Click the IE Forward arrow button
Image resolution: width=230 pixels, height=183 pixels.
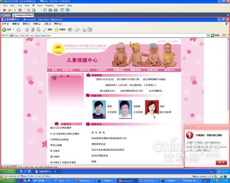(18, 29)
